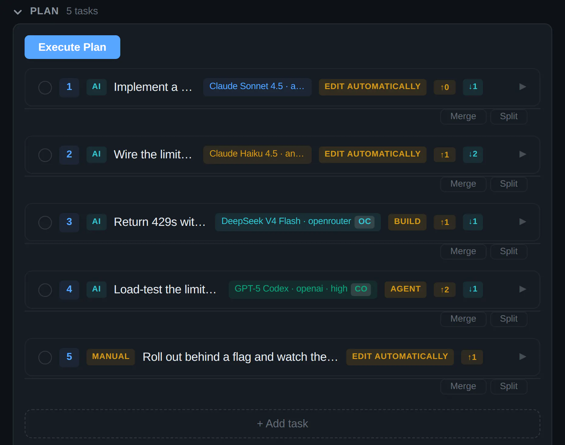The width and height of the screenshot is (565, 445).
Task: Click Merge below task 3
Action: pos(463,252)
